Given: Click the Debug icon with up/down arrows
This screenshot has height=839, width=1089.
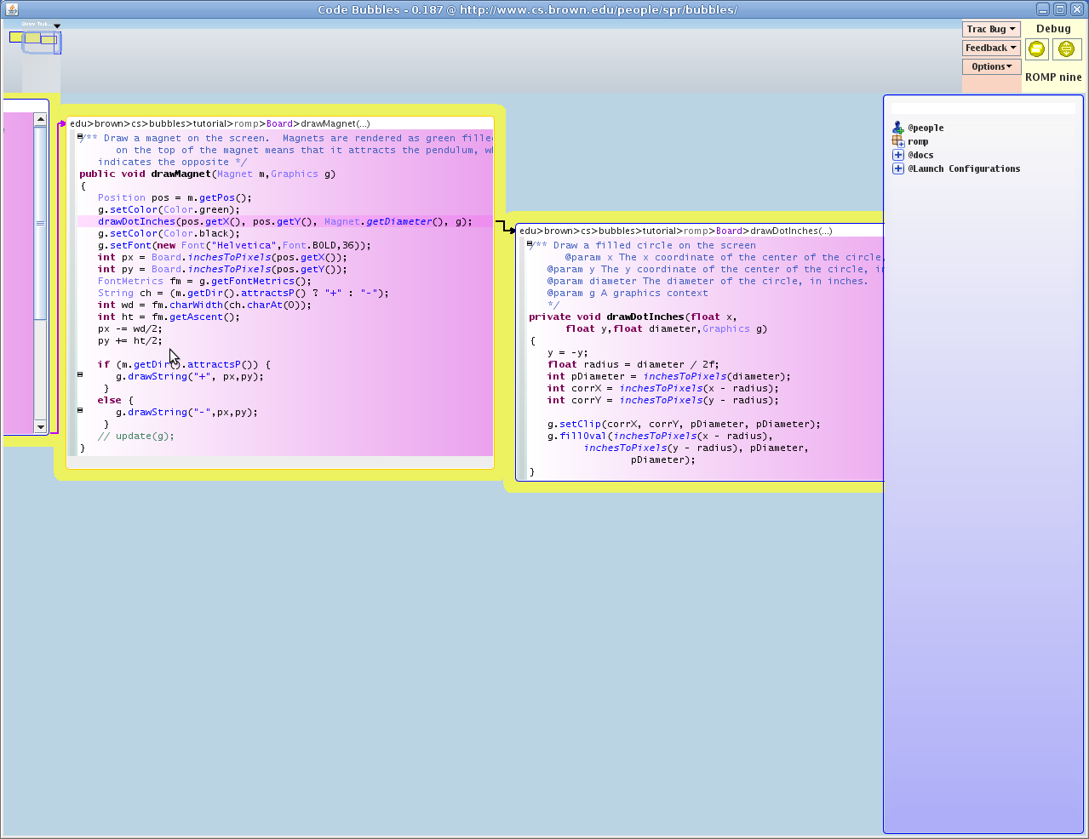Looking at the screenshot, I should point(1066,49).
